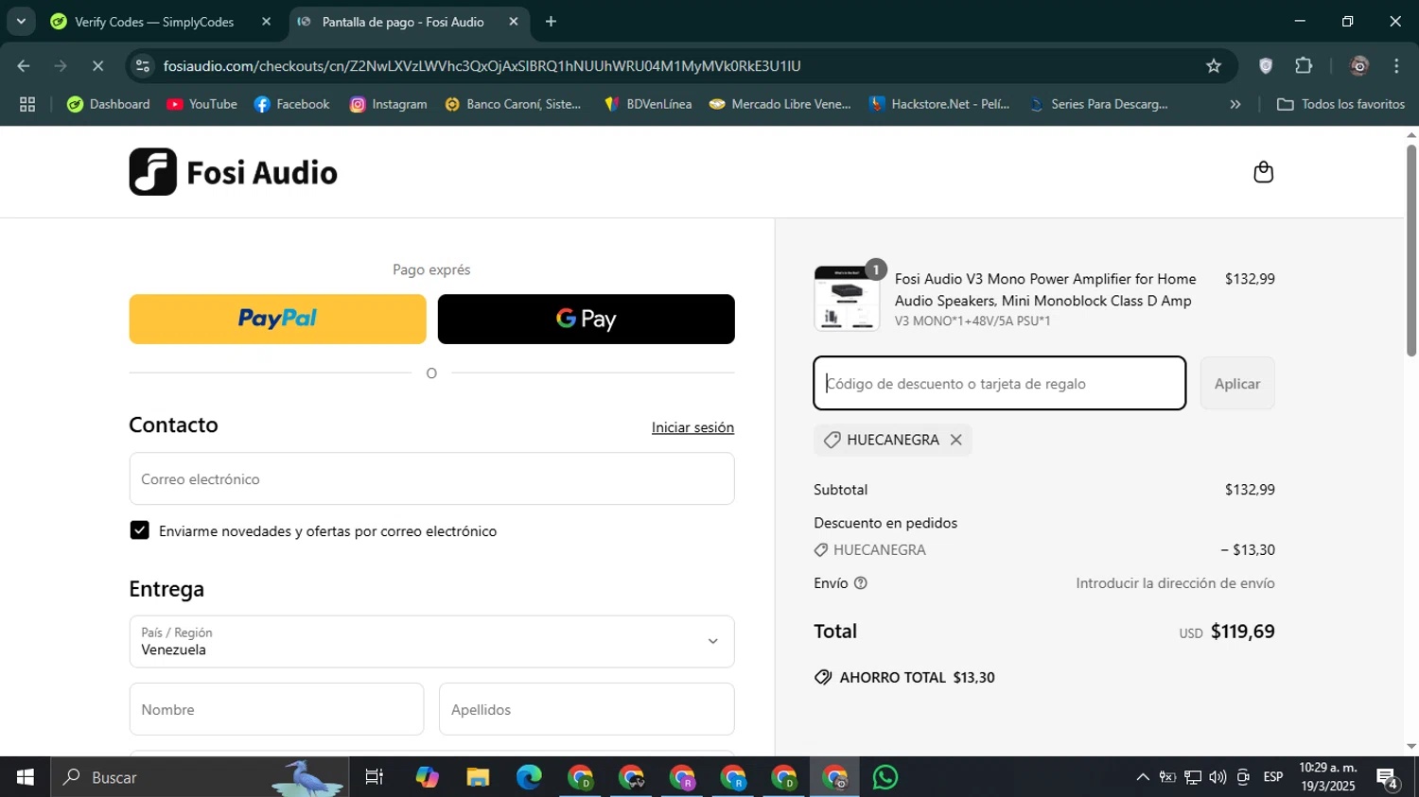Viewport: 1419px width, 797px height.
Task: Show hidden system tray icons
Action: [1143, 777]
